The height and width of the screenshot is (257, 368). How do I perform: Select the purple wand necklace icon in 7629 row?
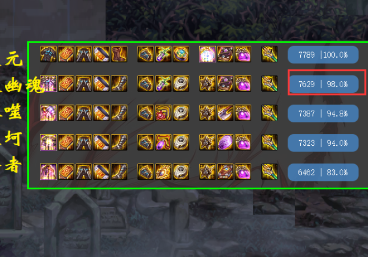click(163, 83)
